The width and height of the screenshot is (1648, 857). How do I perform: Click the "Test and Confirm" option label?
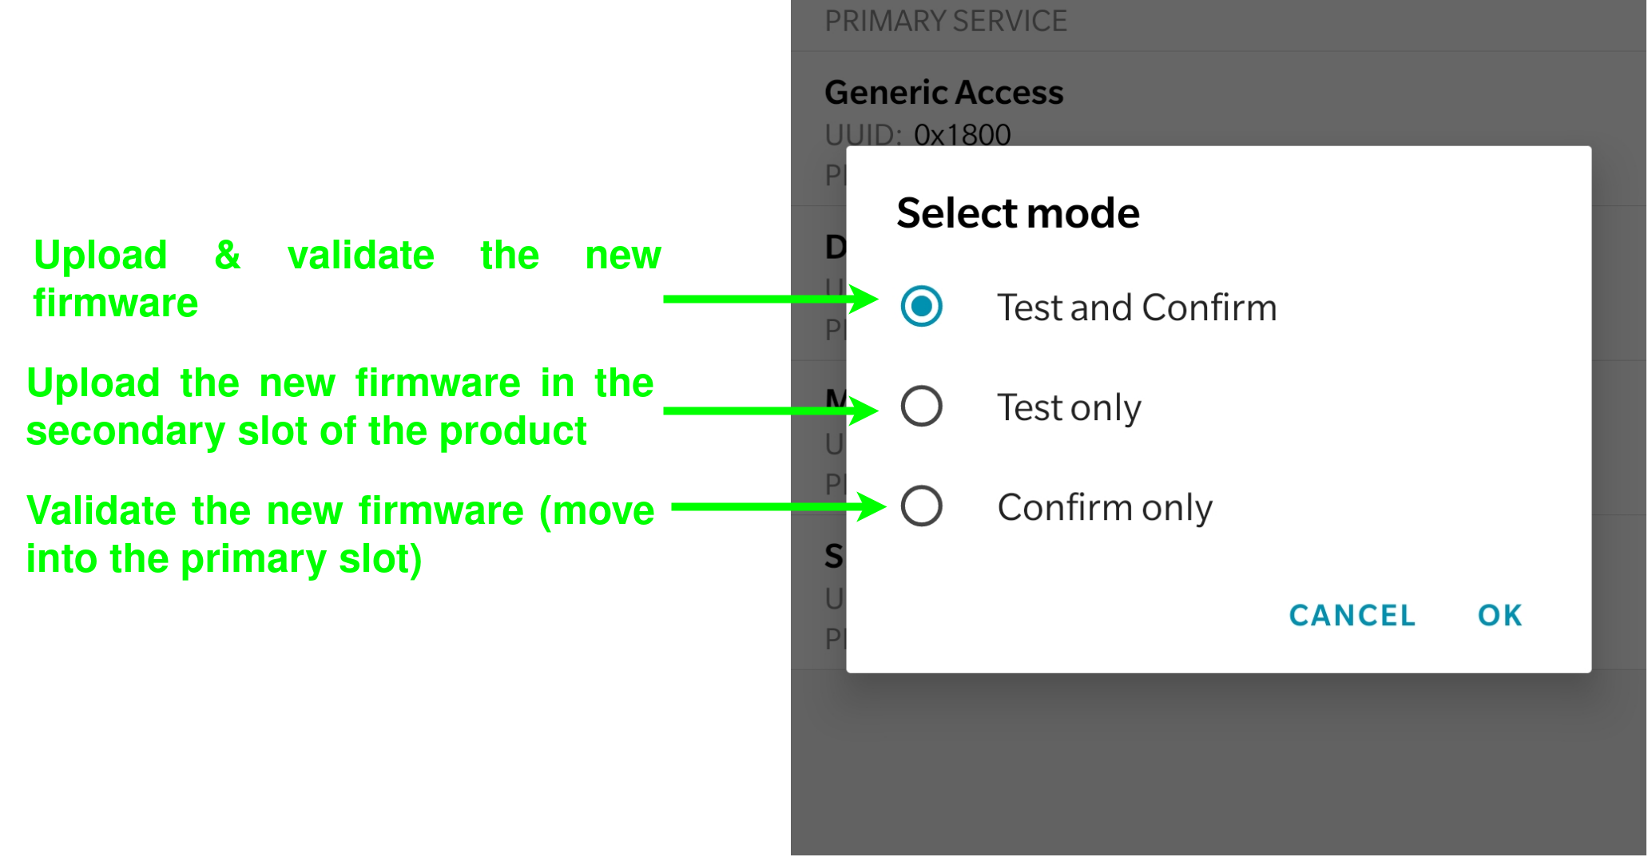[x=1136, y=307]
